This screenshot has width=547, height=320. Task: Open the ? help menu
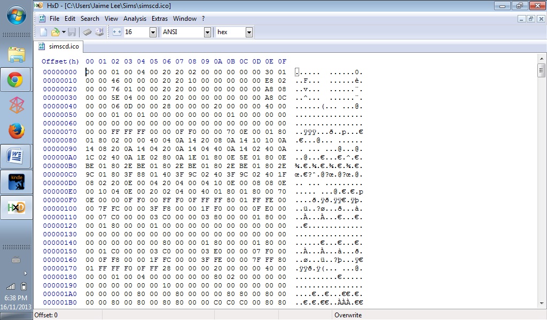click(x=203, y=19)
